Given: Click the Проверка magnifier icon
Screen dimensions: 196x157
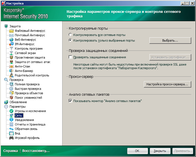Looking at the screenshot, I should coord(6,80).
